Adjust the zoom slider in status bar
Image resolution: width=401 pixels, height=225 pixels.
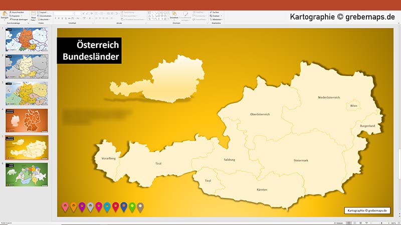pyautogui.click(x=381, y=223)
